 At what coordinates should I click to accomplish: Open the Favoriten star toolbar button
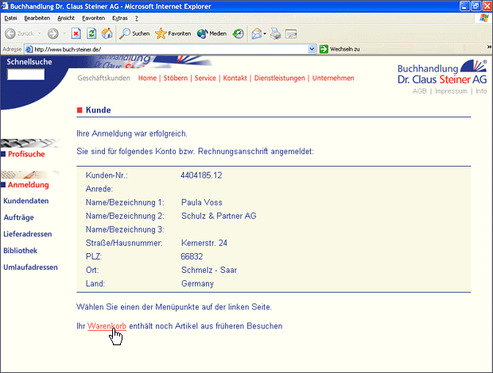point(173,33)
